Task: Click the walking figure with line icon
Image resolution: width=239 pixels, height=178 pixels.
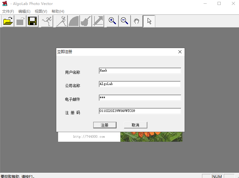Action: point(62,21)
